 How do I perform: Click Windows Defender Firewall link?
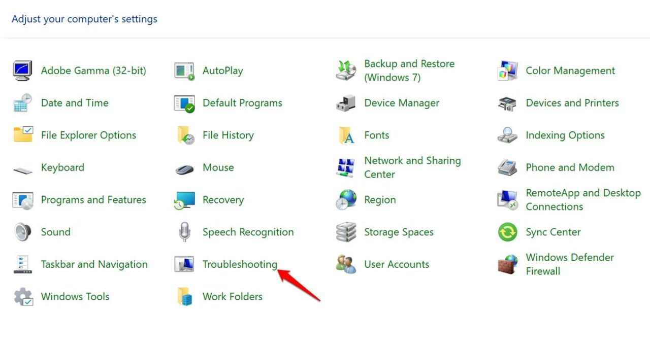[x=570, y=264]
